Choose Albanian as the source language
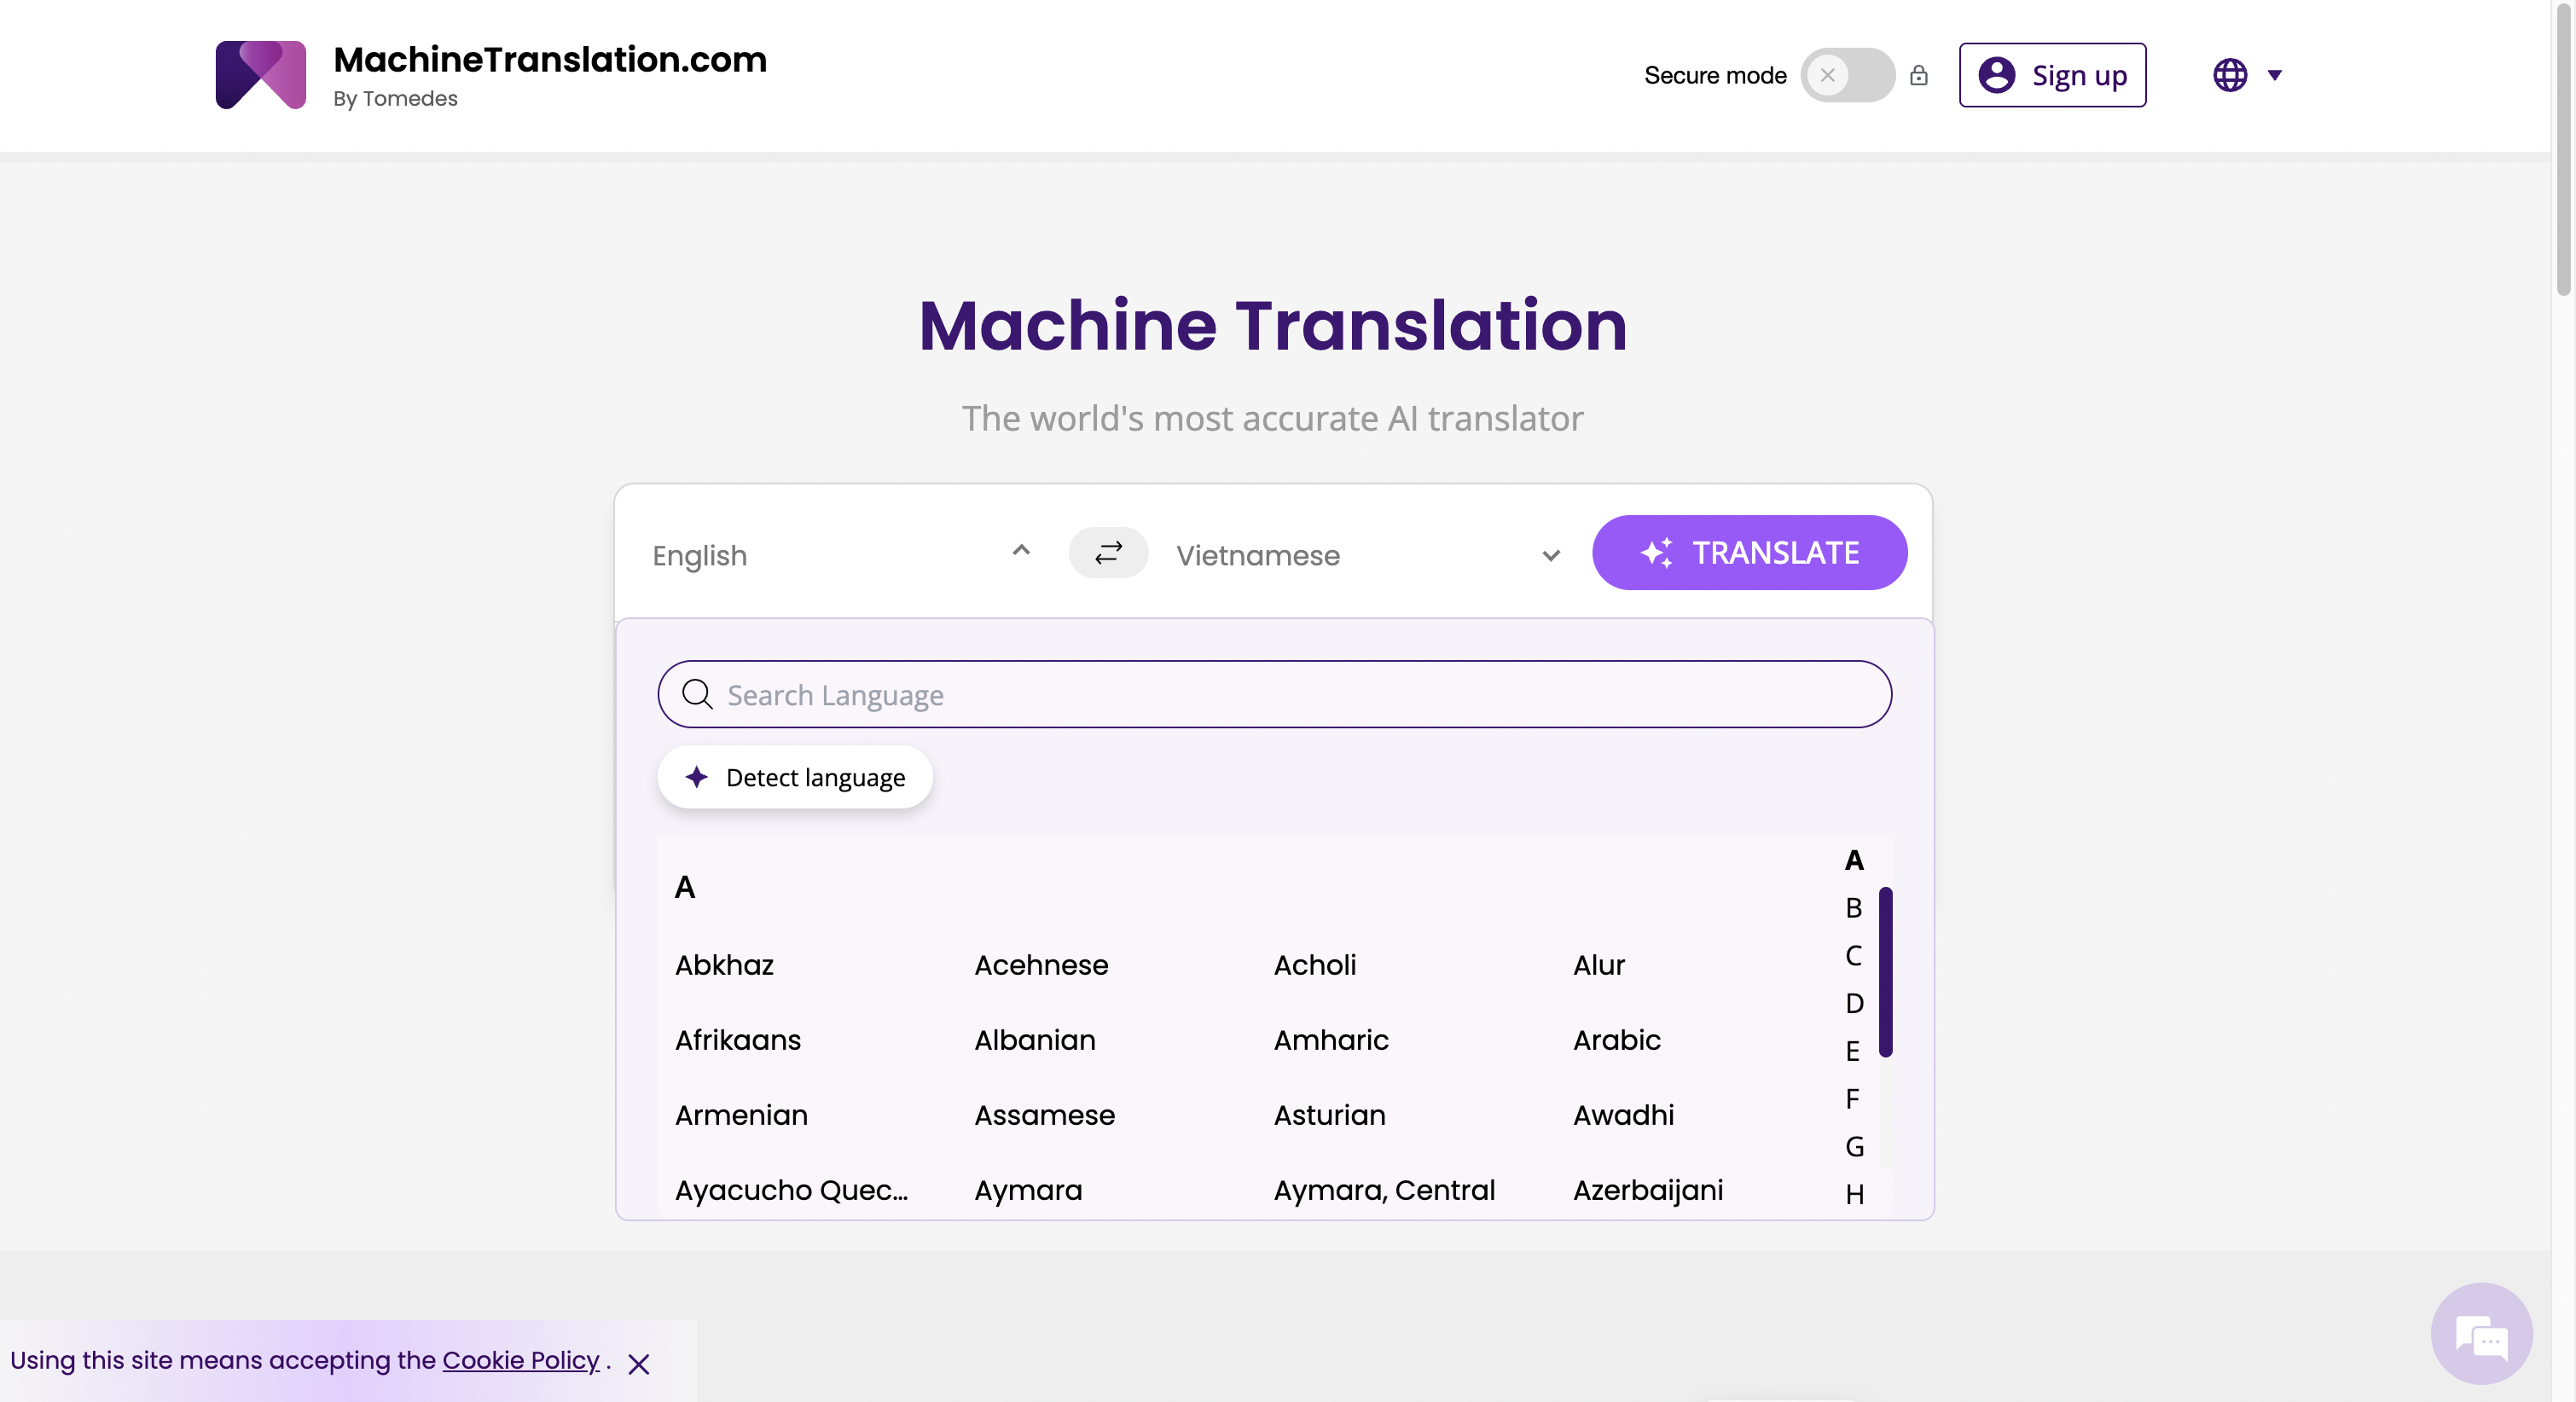 pyautogui.click(x=1035, y=1039)
